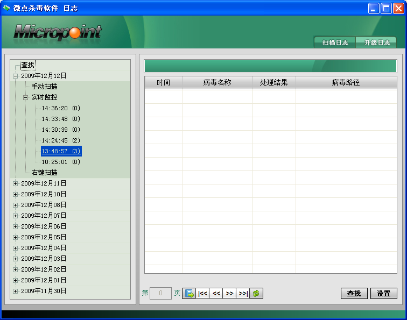This screenshot has width=407, height=320.
Task: Expand the 2009年12月02日 node
Action: [15, 269]
